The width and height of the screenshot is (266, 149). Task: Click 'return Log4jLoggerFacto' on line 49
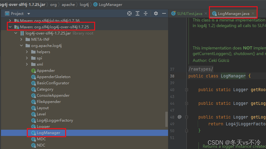pyautogui.click(x=237, y=124)
